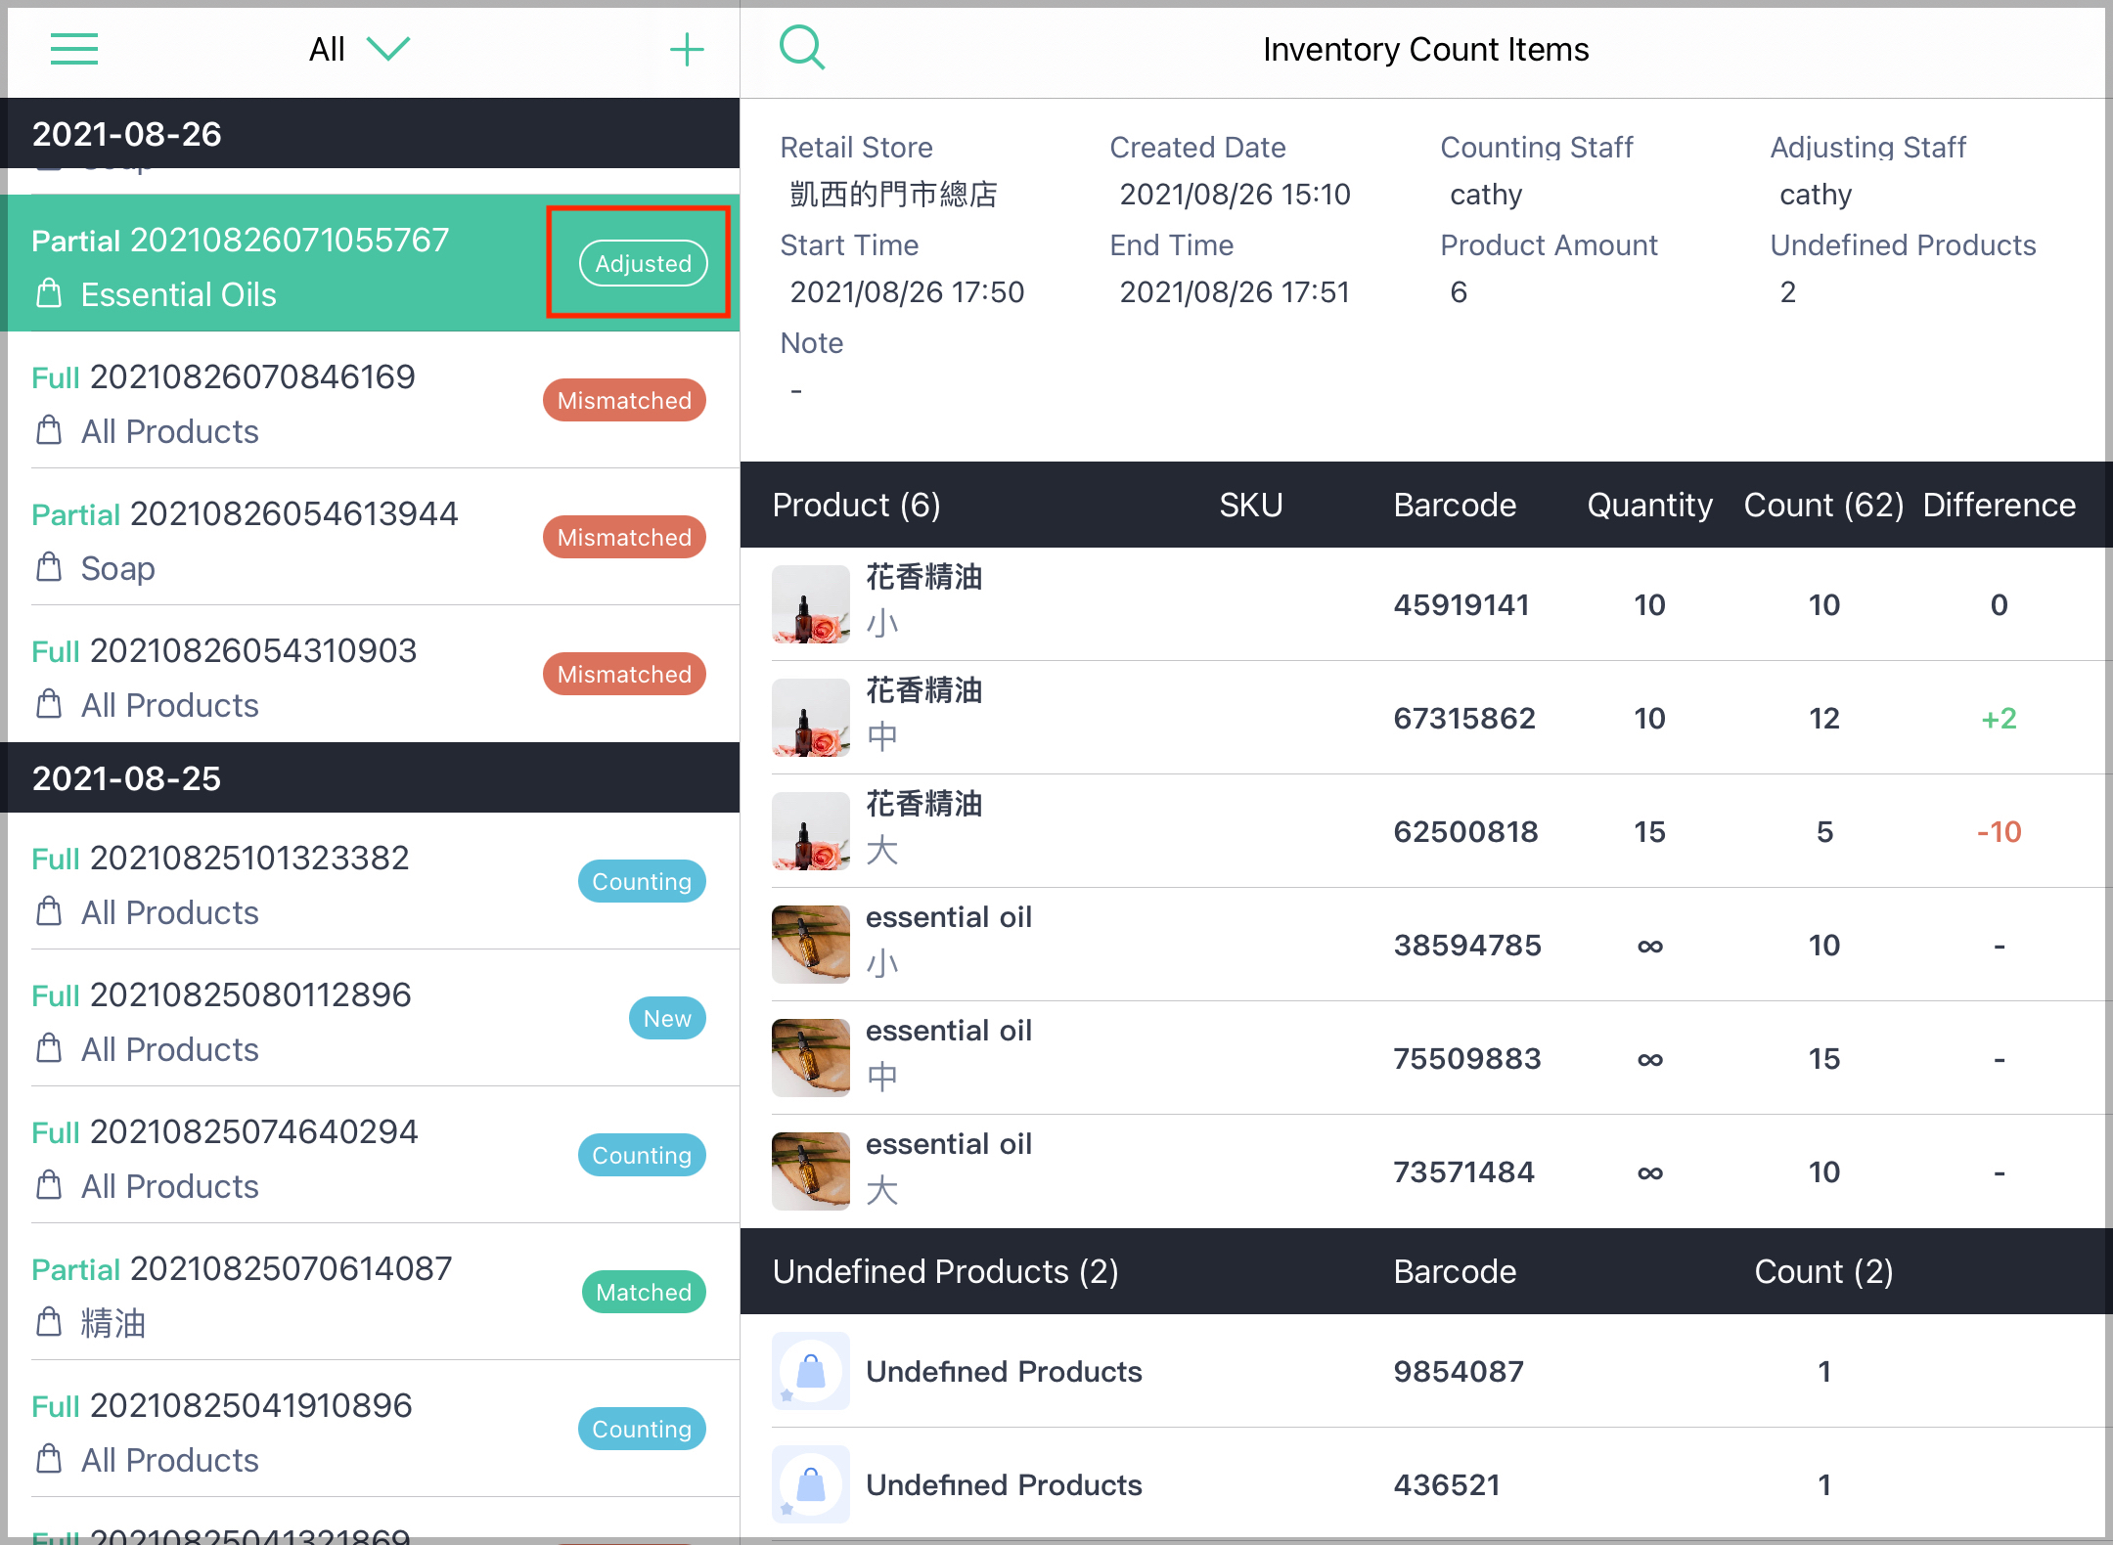Click thumbnail of essential oil 中 product

(810, 1058)
